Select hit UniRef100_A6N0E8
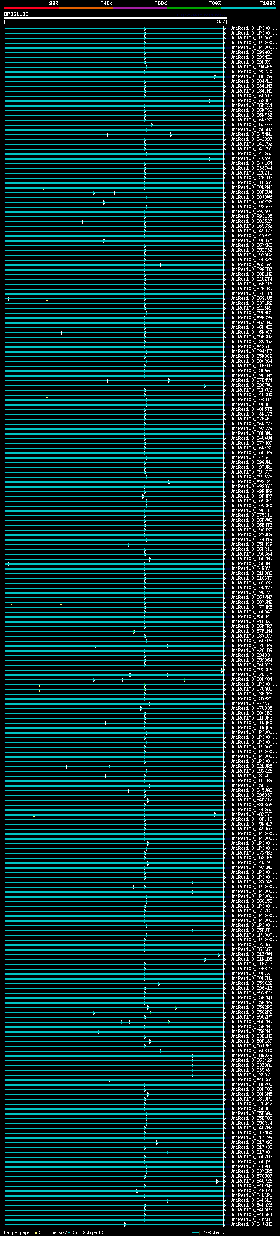The height and width of the screenshot is (1236, 280). (x=251, y=327)
